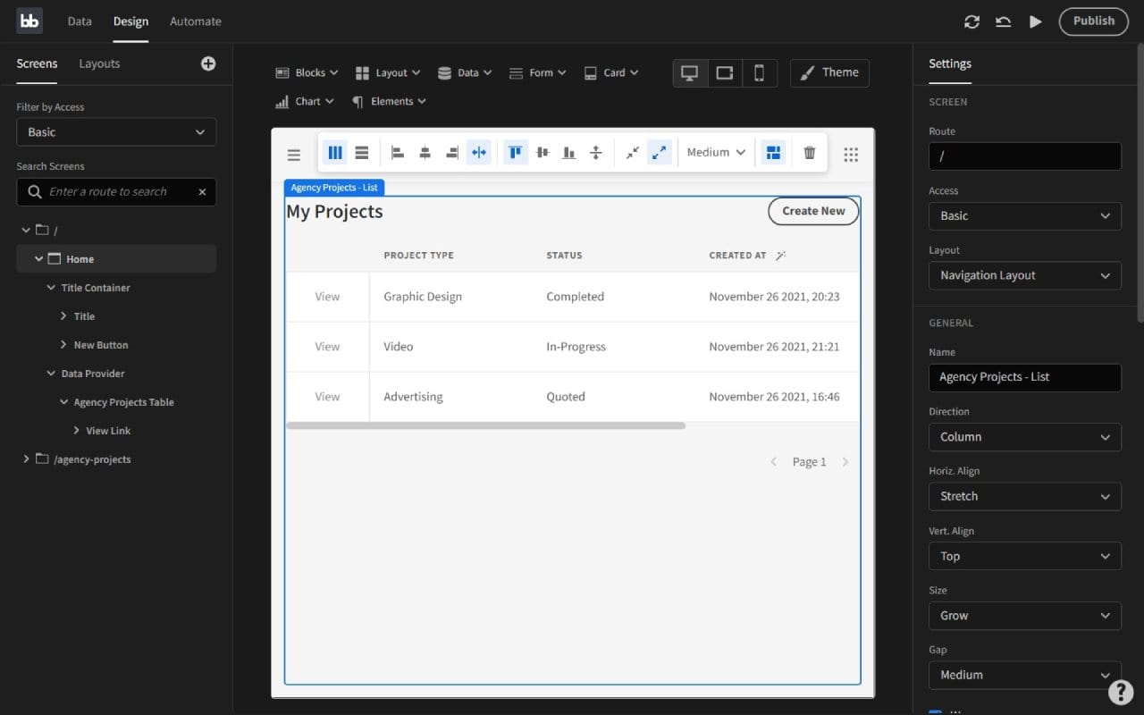Viewport: 1144px width, 715px height.
Task: Click the Route input field
Action: [x=1024, y=156]
